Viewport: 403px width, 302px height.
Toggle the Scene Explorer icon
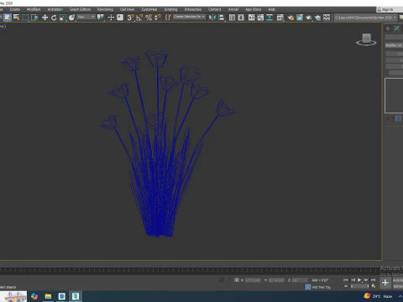click(x=232, y=18)
